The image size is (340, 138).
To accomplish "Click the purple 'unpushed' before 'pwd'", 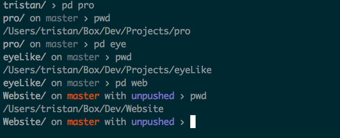I will point(153,96).
